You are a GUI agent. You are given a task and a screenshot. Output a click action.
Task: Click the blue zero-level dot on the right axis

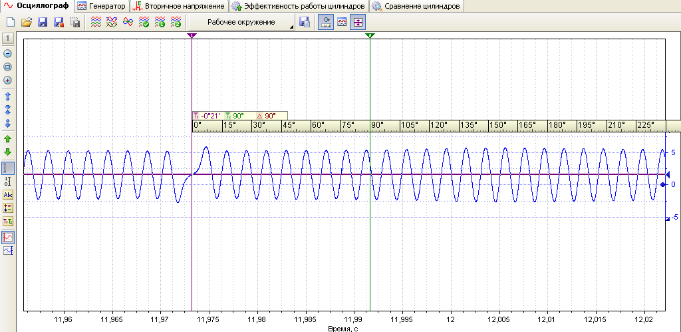[663, 185]
